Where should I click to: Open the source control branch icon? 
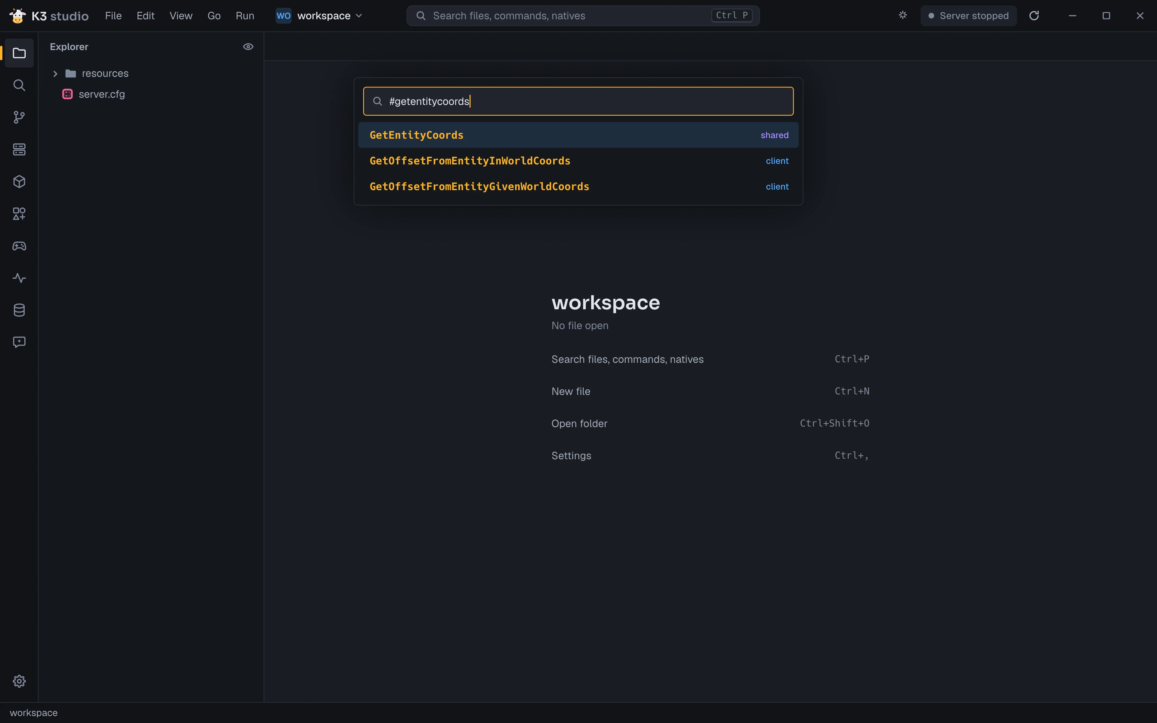point(19,117)
